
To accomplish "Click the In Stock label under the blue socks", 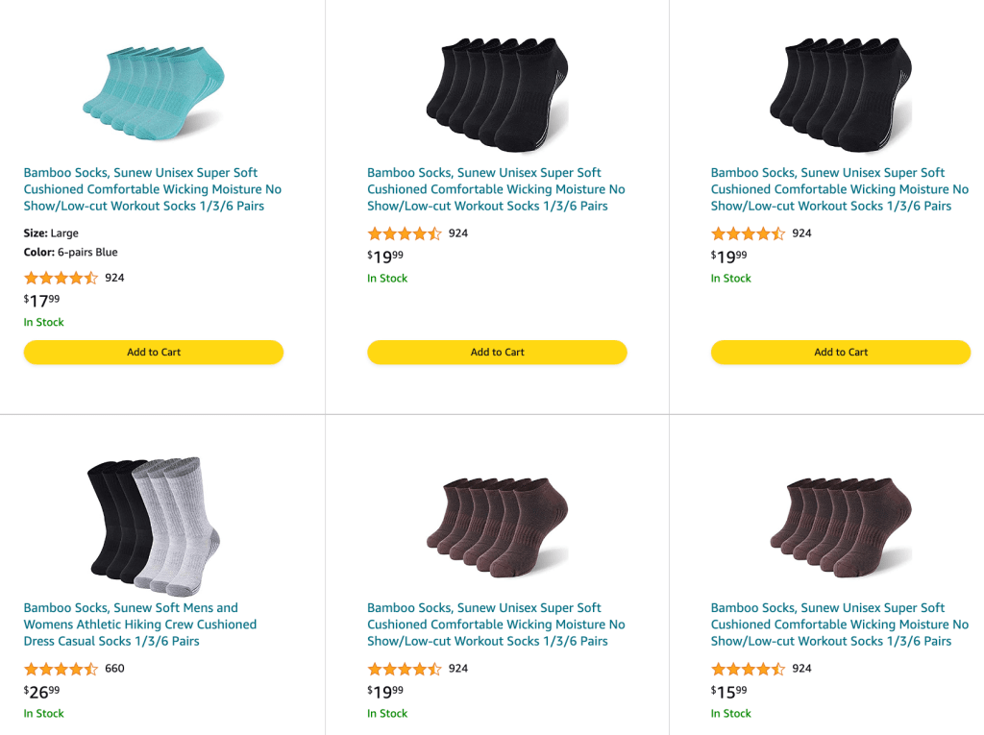I will (x=43, y=322).
